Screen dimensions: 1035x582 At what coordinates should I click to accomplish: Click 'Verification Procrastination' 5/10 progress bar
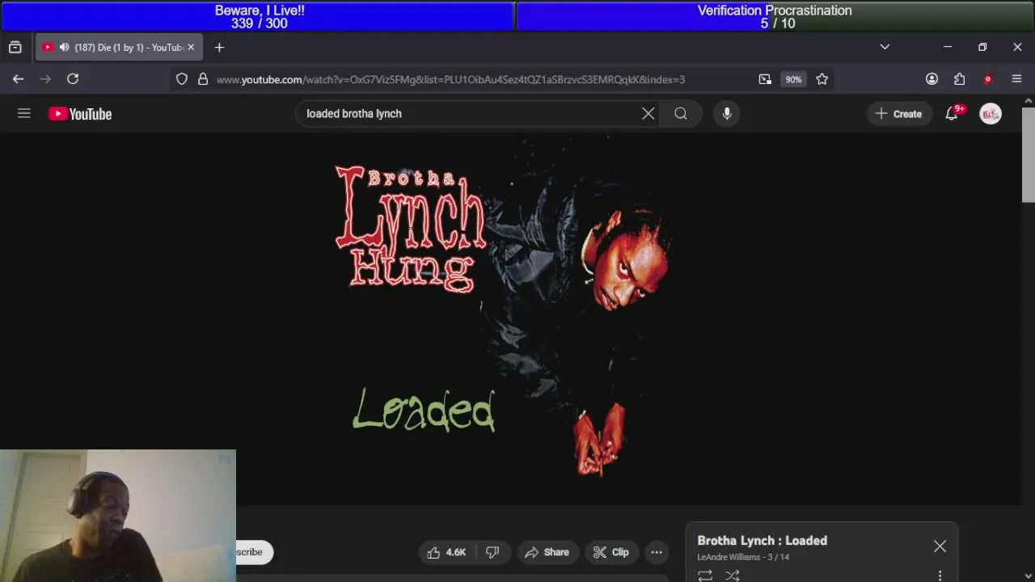click(x=775, y=16)
